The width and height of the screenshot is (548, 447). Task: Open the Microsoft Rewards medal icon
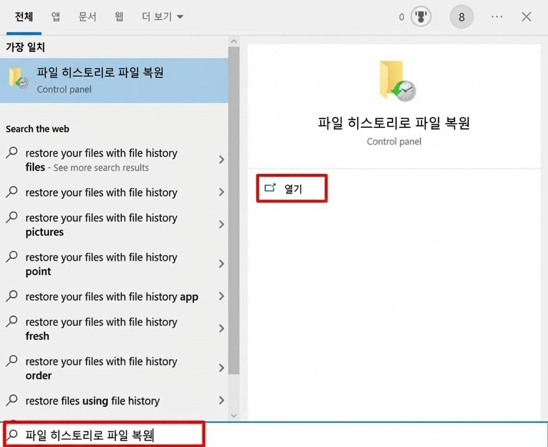click(420, 16)
